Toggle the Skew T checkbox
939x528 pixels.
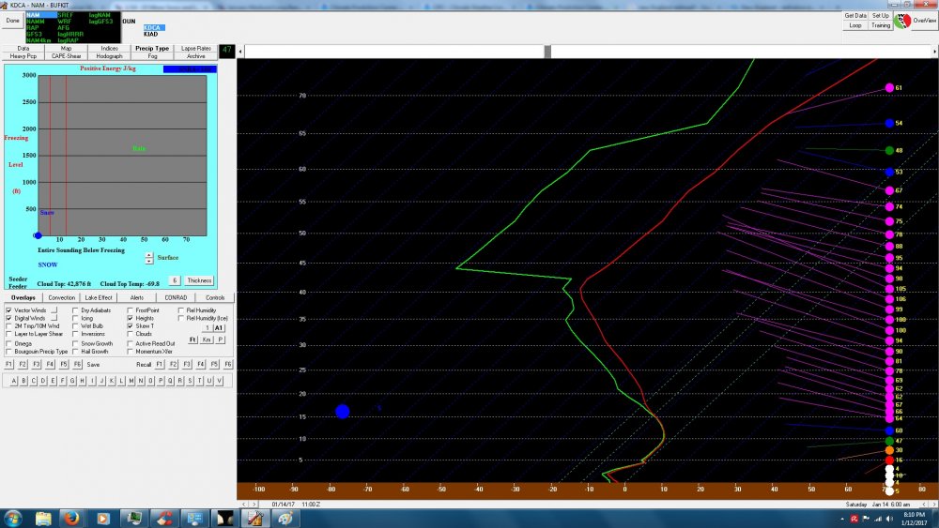pyautogui.click(x=131, y=325)
